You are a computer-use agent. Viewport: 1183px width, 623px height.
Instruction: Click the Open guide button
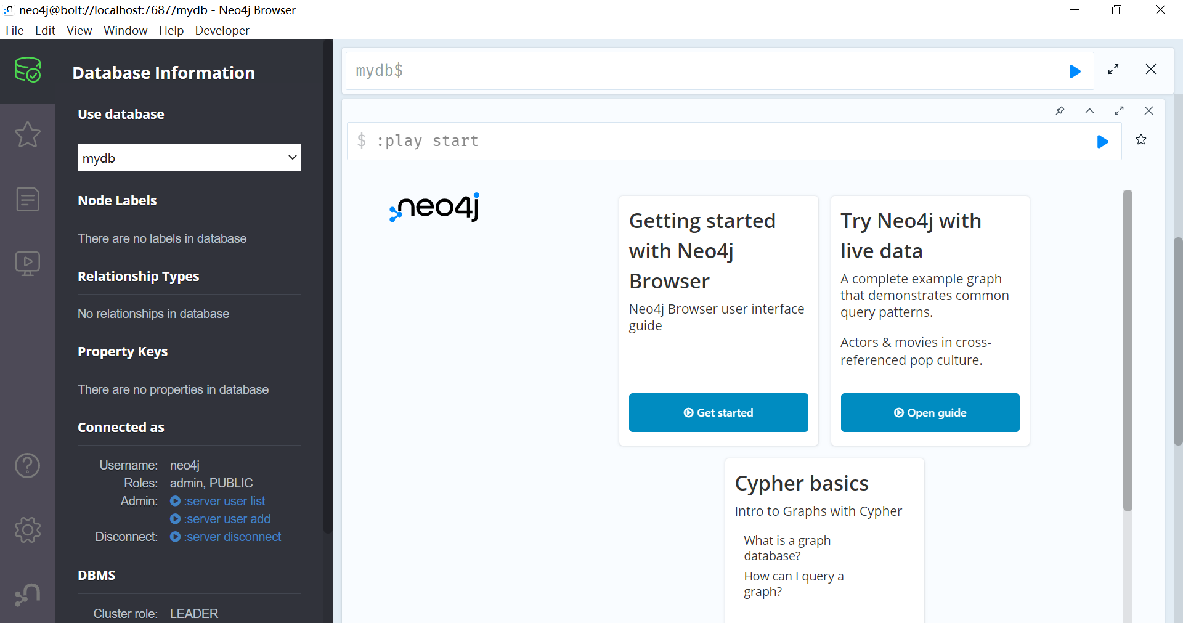coord(930,412)
